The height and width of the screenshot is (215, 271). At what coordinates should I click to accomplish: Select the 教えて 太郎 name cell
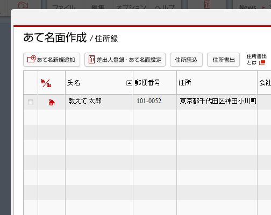pos(99,102)
